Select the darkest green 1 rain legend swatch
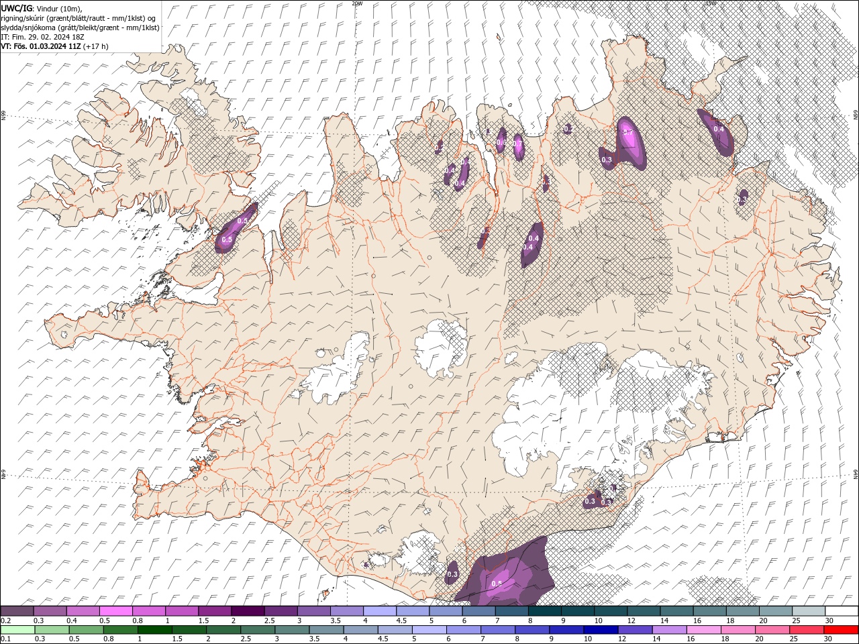859x644 pixels. 155,630
